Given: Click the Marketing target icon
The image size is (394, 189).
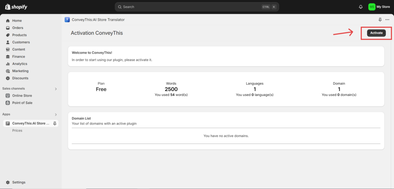Looking at the screenshot, I should coord(8,71).
